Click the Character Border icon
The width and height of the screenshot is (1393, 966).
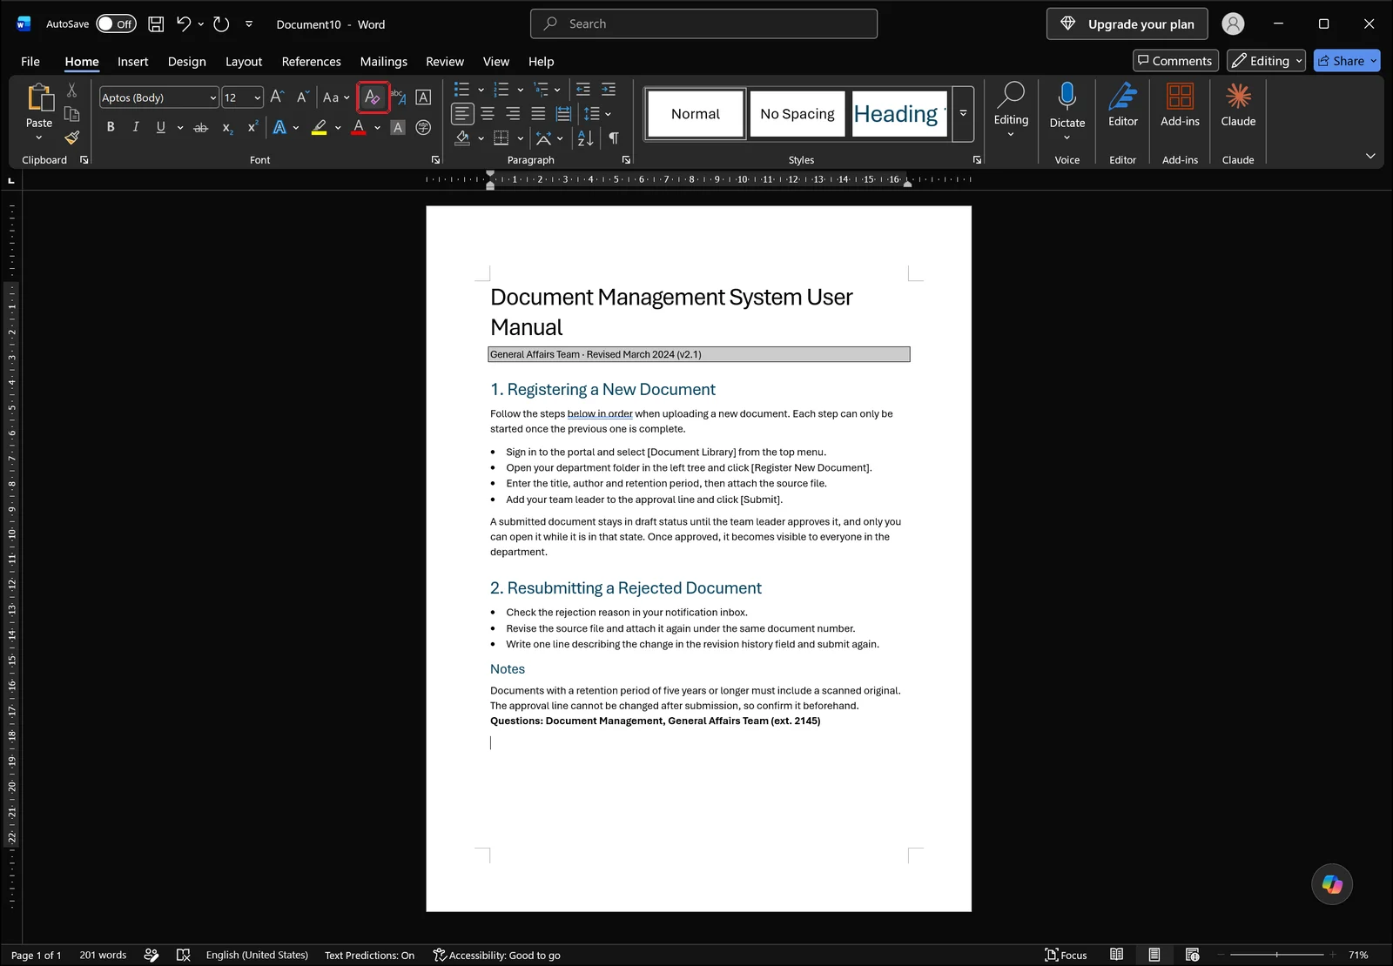423,97
